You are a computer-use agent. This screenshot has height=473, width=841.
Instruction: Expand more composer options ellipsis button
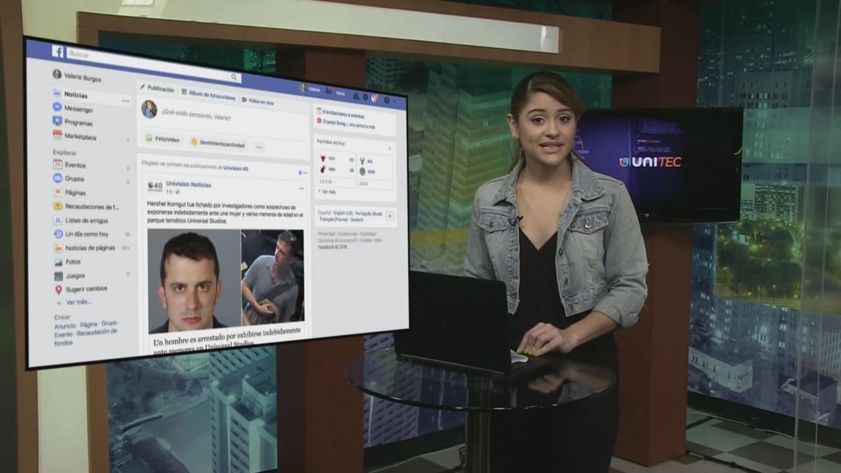pyautogui.click(x=258, y=146)
